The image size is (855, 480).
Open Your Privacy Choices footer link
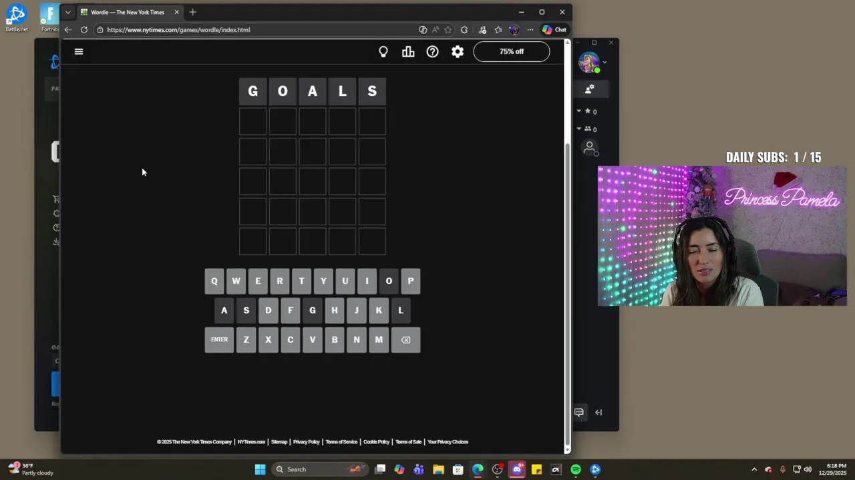click(x=448, y=441)
